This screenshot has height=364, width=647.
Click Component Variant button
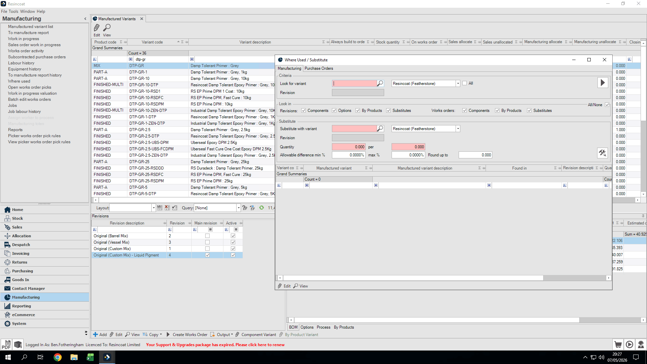[256, 335]
